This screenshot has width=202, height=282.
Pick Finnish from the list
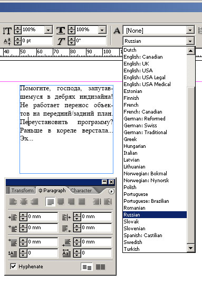tap(155, 98)
